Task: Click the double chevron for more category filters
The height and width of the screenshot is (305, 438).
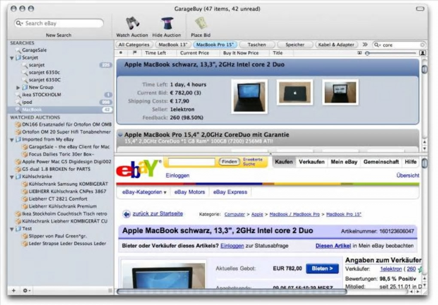Action: click(x=365, y=44)
